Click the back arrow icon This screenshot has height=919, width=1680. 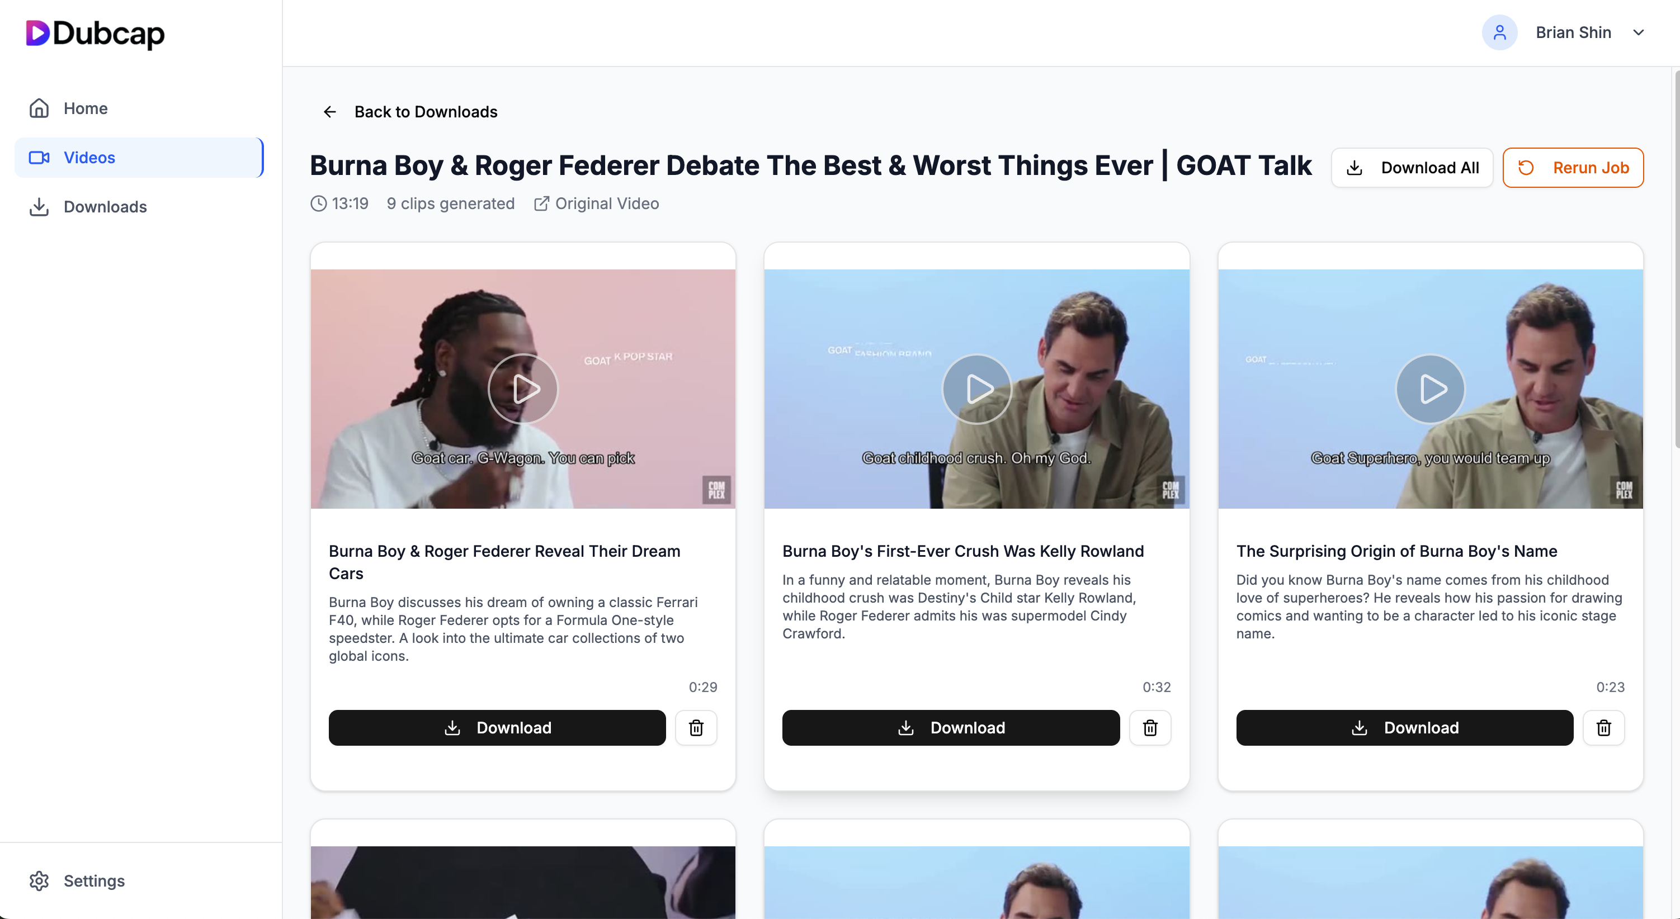click(330, 112)
